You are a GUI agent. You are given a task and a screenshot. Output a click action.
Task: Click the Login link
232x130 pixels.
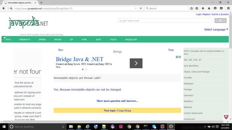[199, 14]
